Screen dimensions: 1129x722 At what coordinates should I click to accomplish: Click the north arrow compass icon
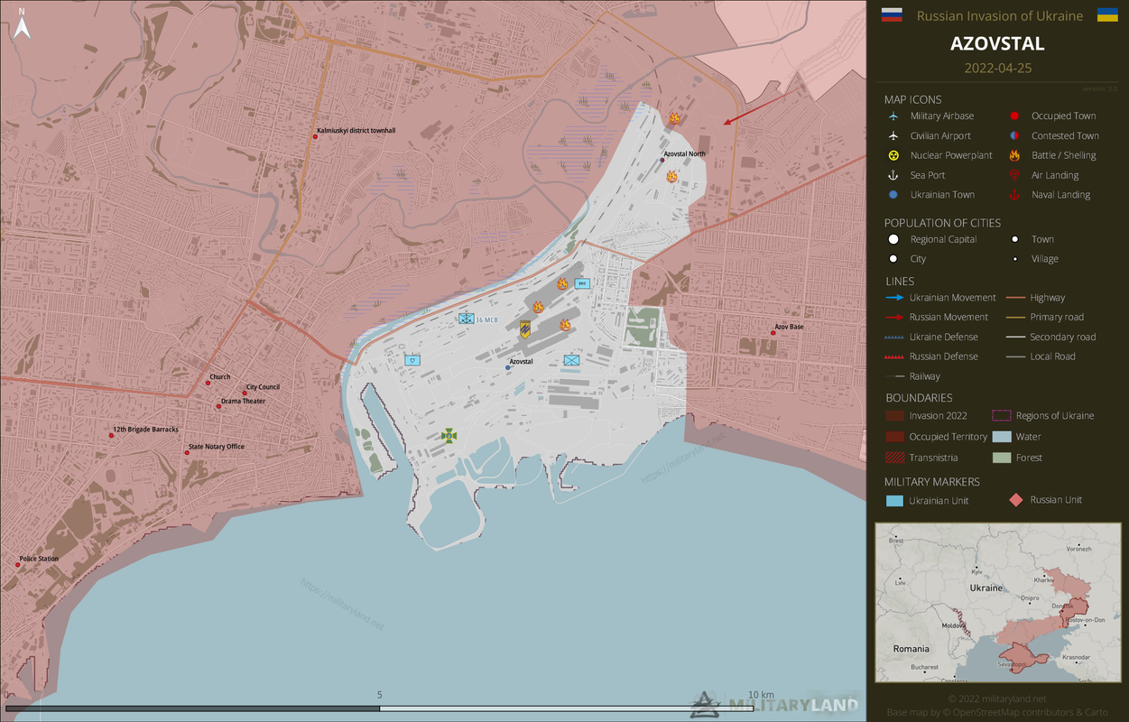coord(23,24)
